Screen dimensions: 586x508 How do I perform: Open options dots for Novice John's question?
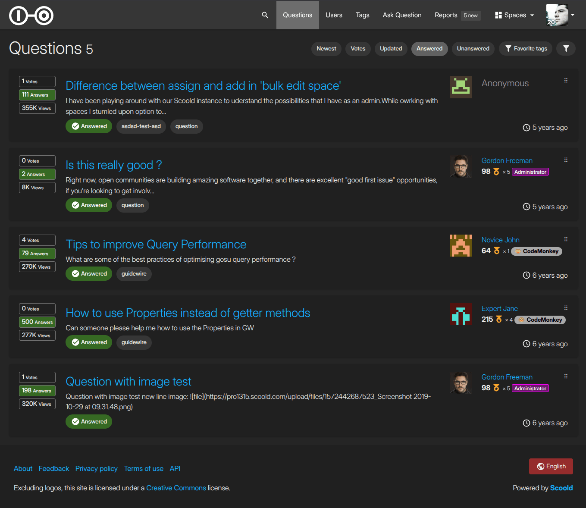(566, 239)
